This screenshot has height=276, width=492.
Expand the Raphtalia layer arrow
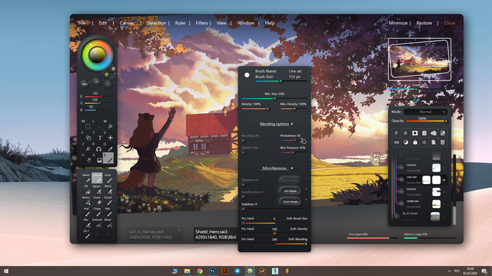click(x=444, y=168)
